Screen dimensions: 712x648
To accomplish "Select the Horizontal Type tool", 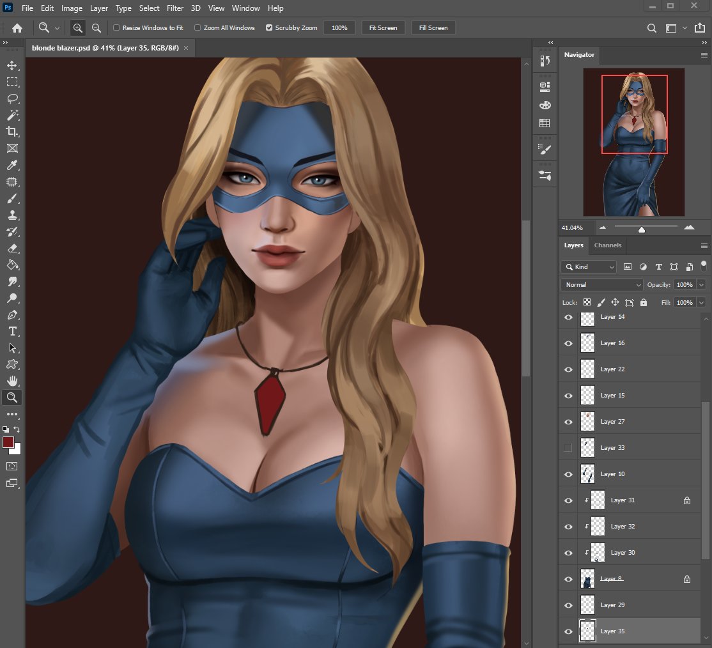I will click(12, 331).
